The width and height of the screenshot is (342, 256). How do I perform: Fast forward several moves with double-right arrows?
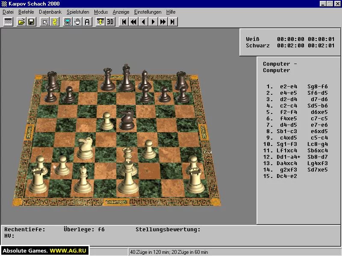click(x=163, y=22)
